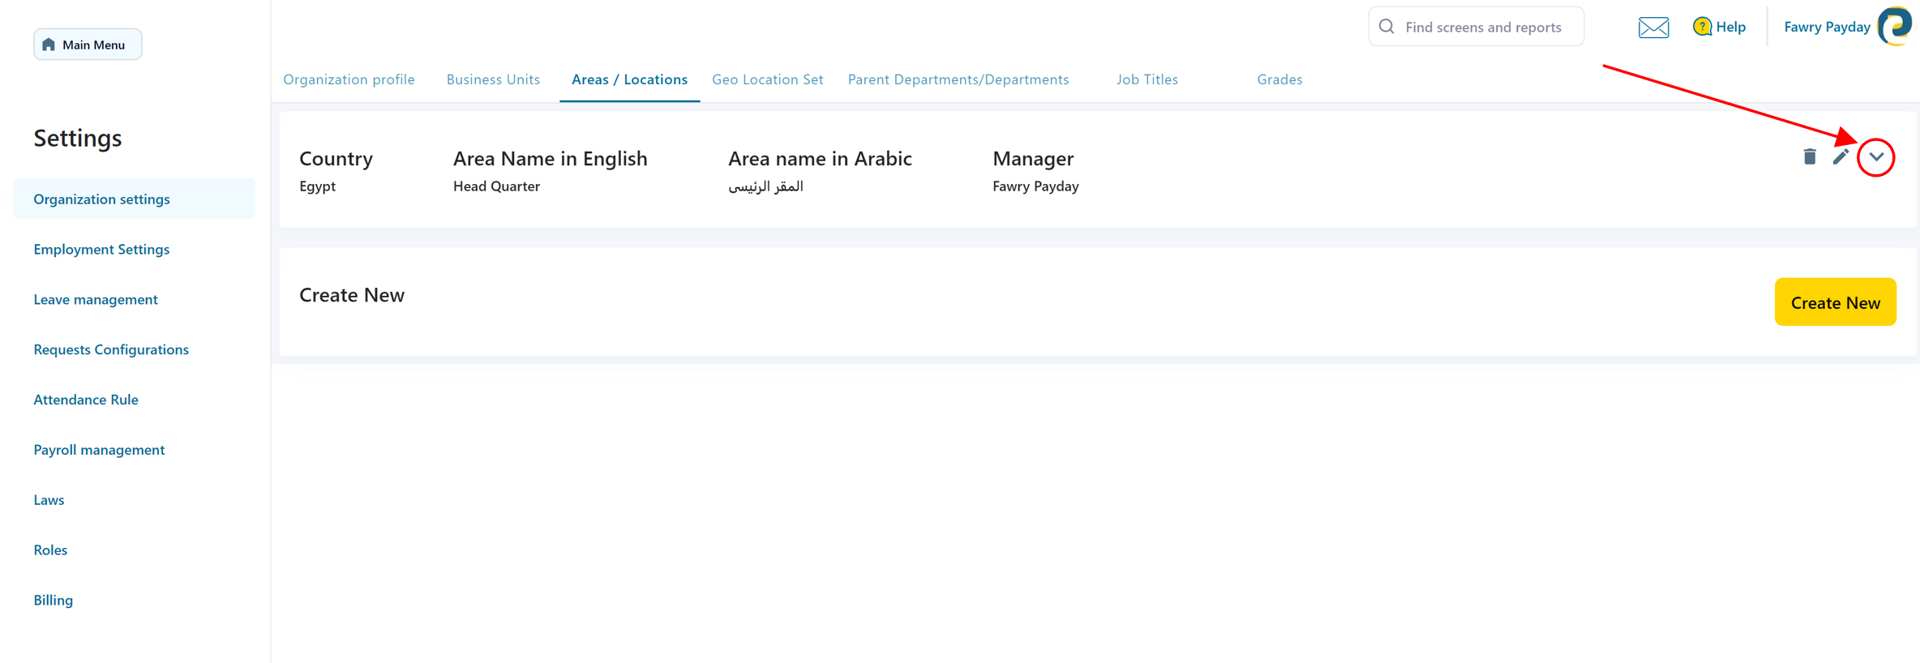Open Fawry Payday profile avatar
This screenshot has height=663, width=1920.
click(x=1895, y=27)
